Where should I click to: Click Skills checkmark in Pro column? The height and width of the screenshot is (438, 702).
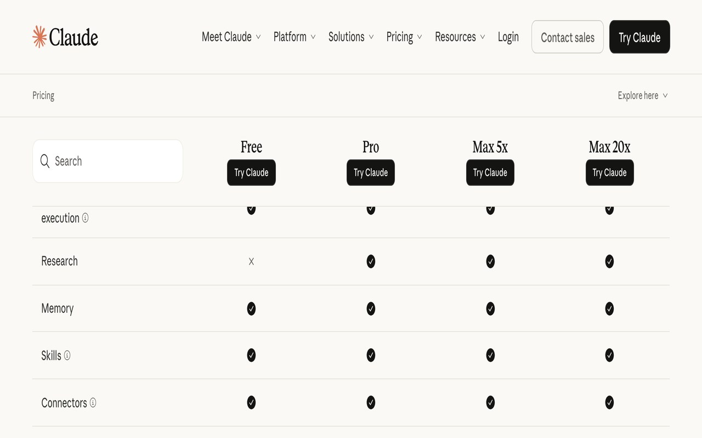pos(371,355)
